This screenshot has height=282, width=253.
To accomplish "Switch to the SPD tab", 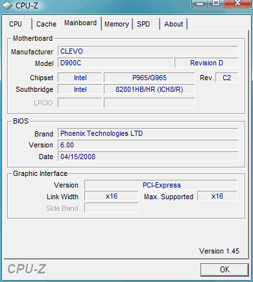I will click(146, 24).
